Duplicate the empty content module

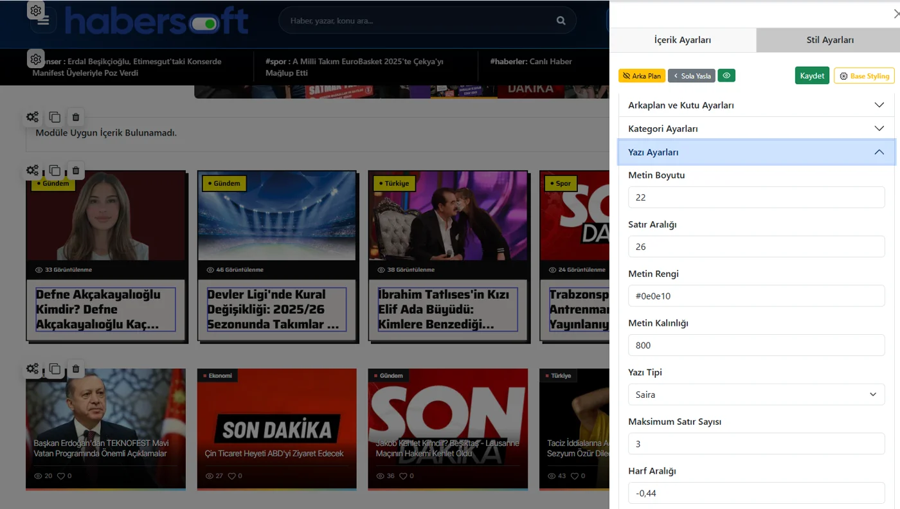coord(55,117)
